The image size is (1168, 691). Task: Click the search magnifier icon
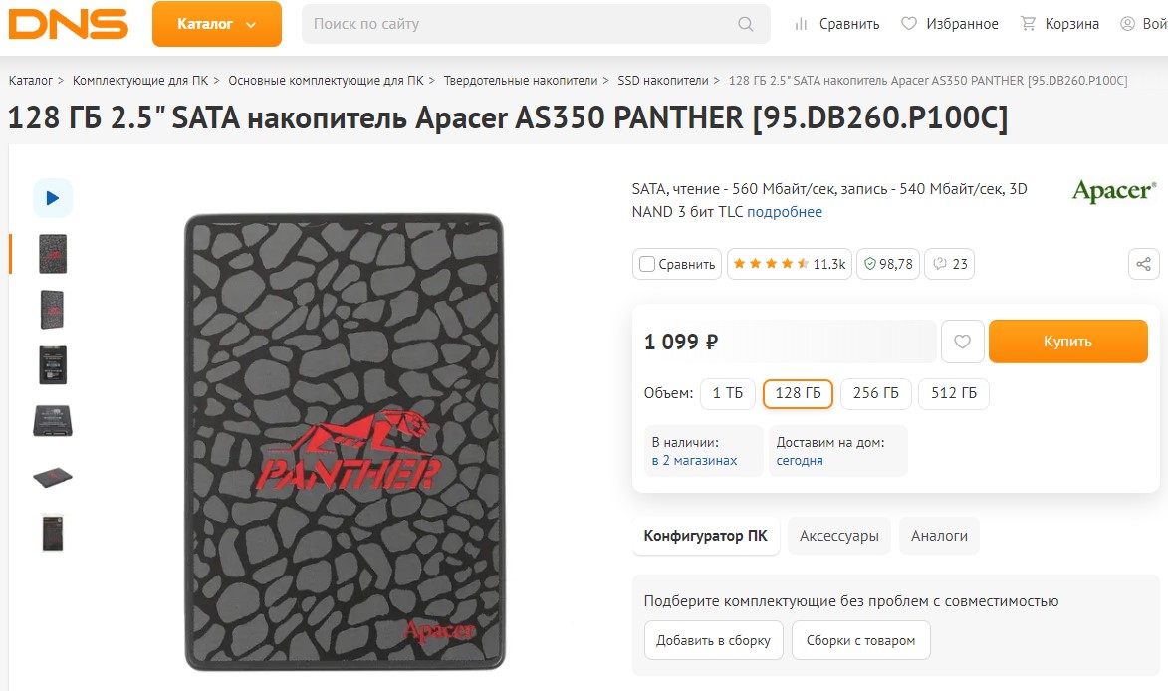pyautogui.click(x=745, y=24)
